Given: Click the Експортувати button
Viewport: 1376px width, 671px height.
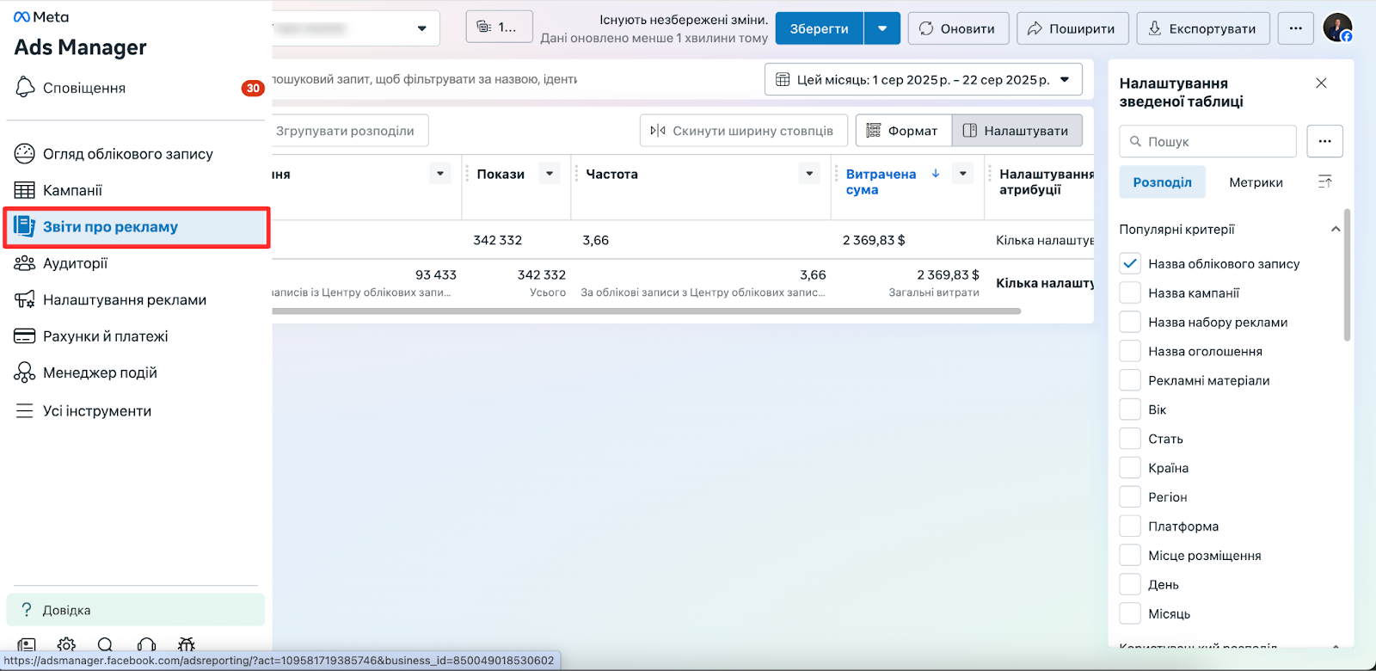Looking at the screenshot, I should (1202, 28).
